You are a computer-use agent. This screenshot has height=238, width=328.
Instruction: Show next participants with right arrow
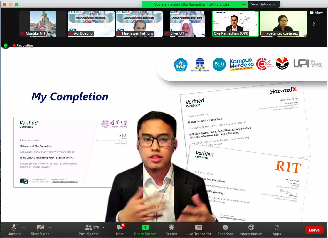pyautogui.click(x=314, y=24)
